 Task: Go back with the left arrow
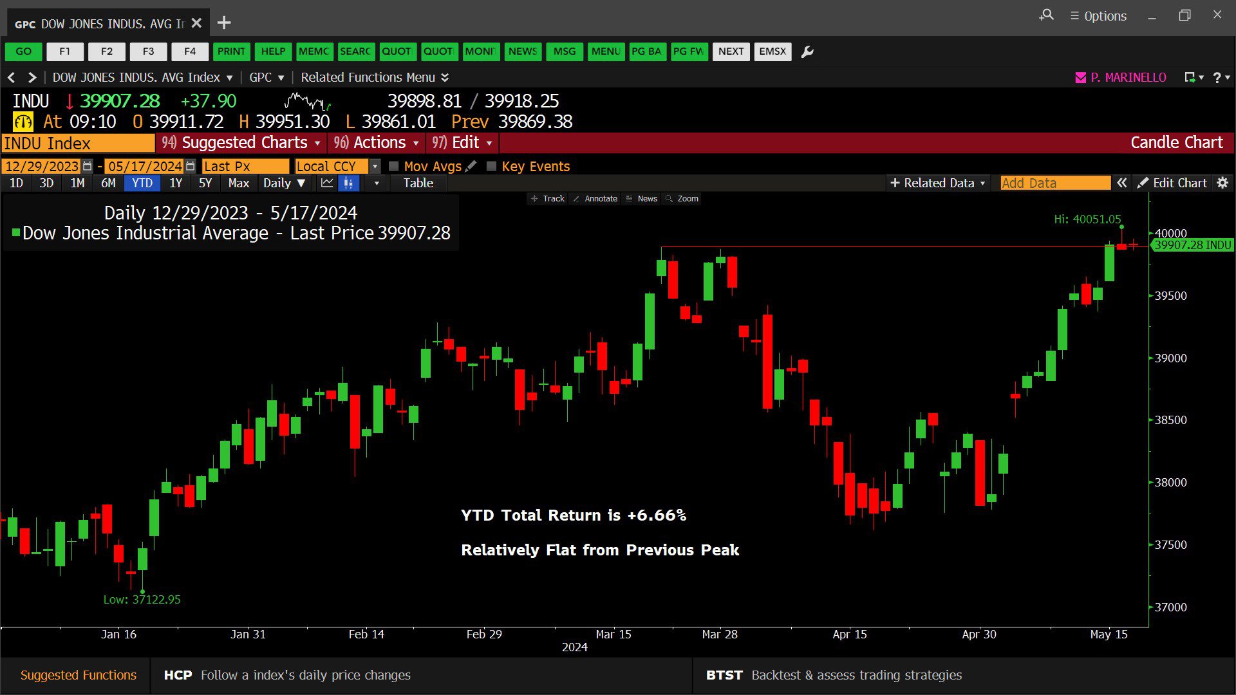tap(11, 77)
